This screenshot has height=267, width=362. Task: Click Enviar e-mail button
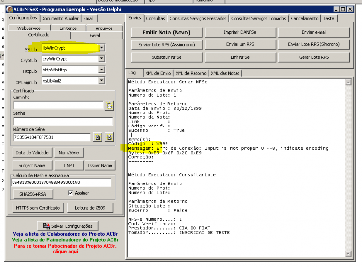click(x=314, y=32)
